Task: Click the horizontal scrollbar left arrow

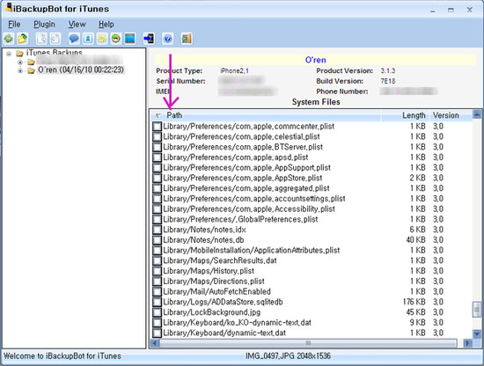Action: (x=155, y=343)
